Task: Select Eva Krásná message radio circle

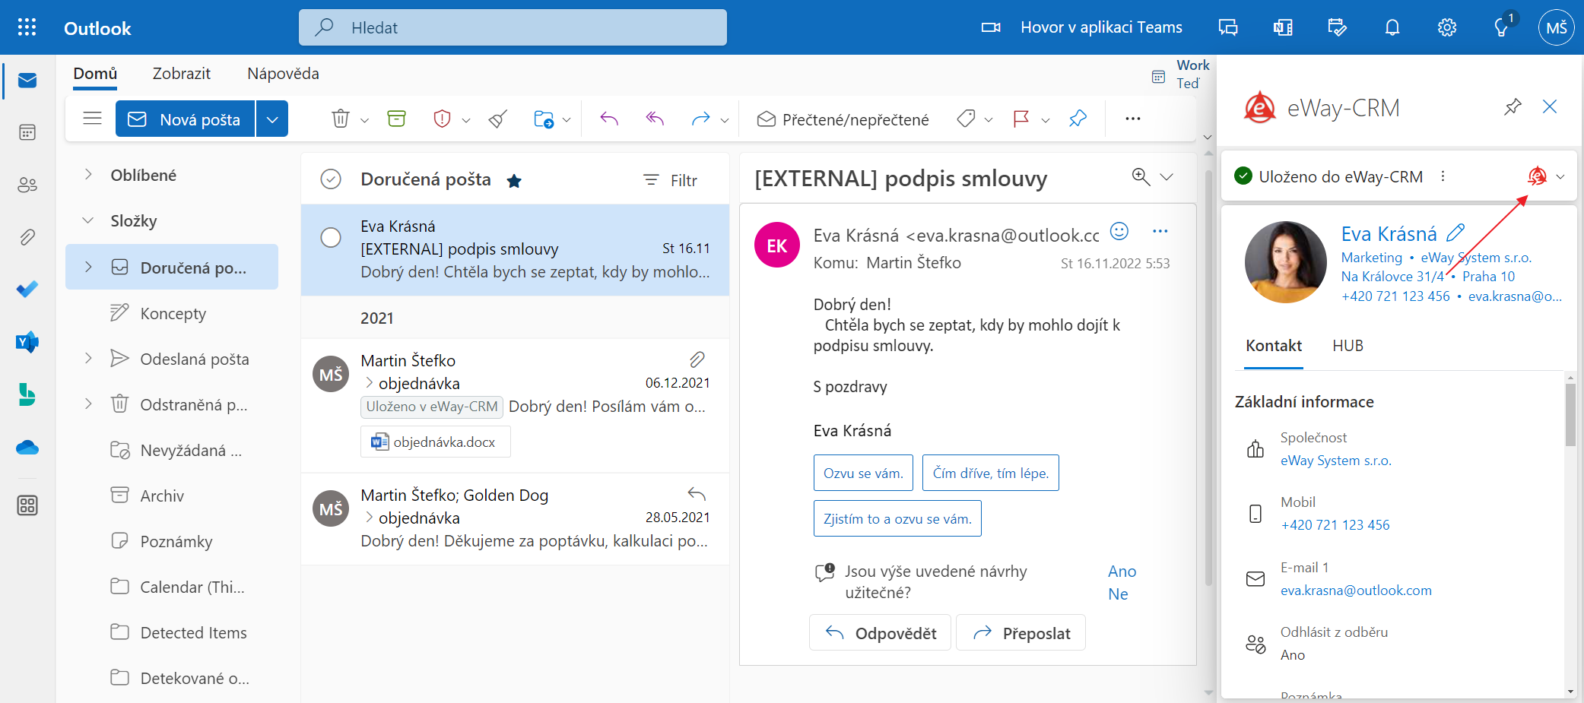Action: coord(331,237)
